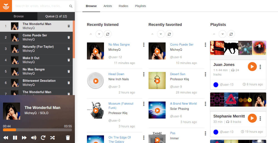Toggle shuffle for the queue
Screen dimensions: 278x143
pyautogui.click(x=52, y=138)
